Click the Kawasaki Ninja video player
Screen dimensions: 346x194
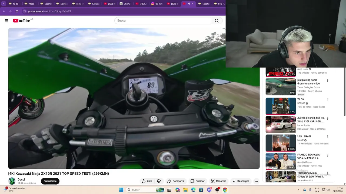coord(134,98)
